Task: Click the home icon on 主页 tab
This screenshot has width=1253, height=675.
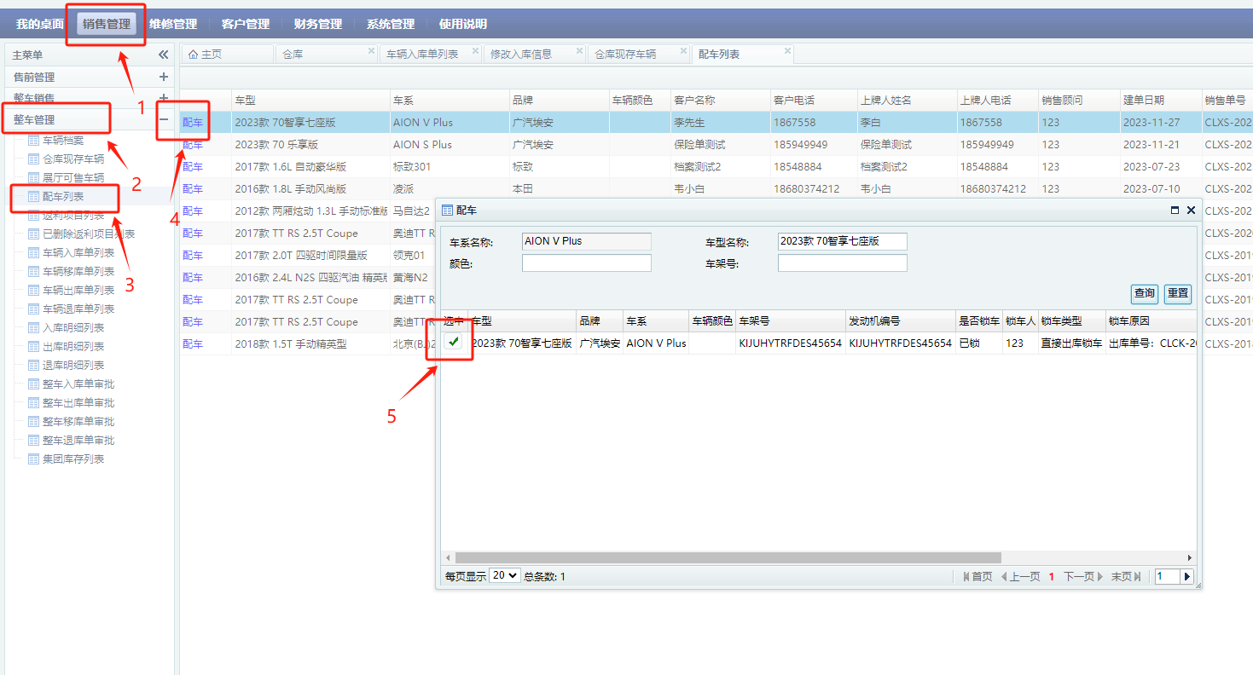Action: click(193, 54)
